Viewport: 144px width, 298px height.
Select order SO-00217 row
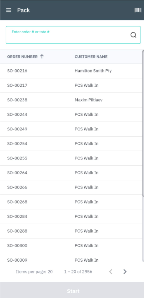point(71,85)
